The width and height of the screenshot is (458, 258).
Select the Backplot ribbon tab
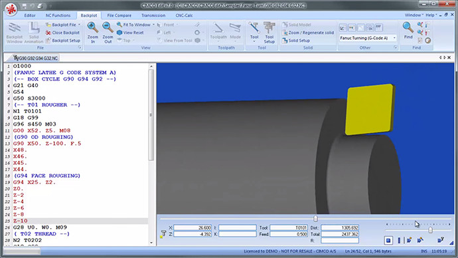[x=89, y=15]
